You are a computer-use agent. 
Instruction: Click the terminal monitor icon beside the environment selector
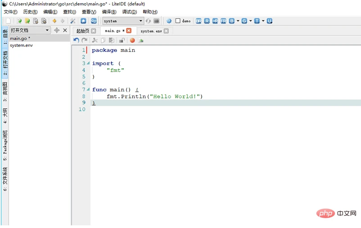156,21
